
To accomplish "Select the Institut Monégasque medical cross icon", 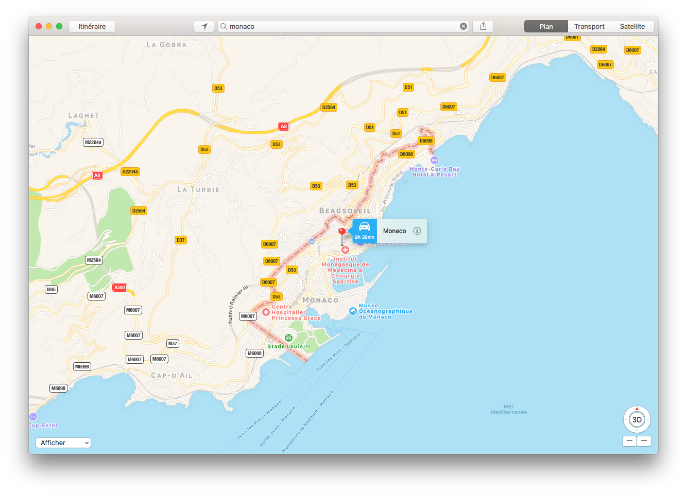I will [345, 250].
